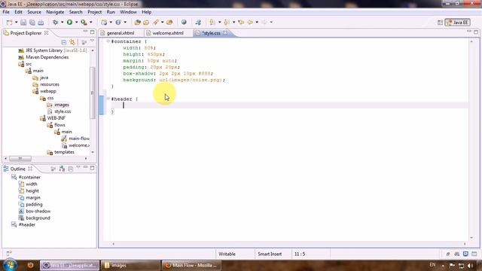Click the Open Perspective icon
The width and height of the screenshot is (482, 271).
tap(440, 23)
